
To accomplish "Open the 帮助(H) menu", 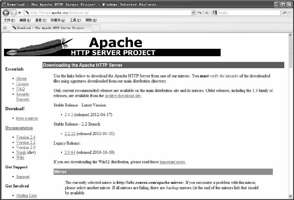I will pos(91,20).
